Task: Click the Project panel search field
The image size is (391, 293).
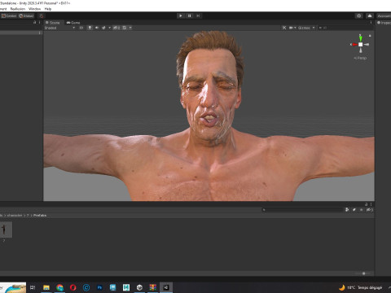Action: [x=302, y=209]
